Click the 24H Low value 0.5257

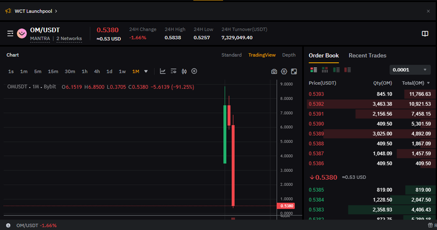pos(202,38)
